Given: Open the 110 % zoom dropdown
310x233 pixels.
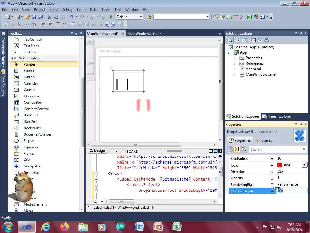Looking at the screenshot, I should (x=102, y=202).
